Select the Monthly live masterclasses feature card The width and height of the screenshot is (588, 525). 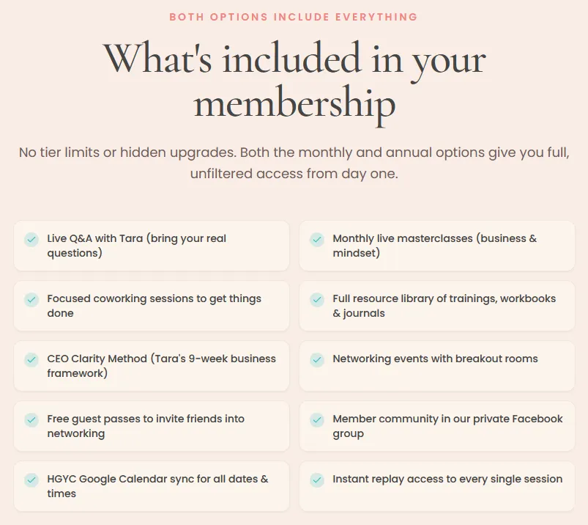(437, 246)
